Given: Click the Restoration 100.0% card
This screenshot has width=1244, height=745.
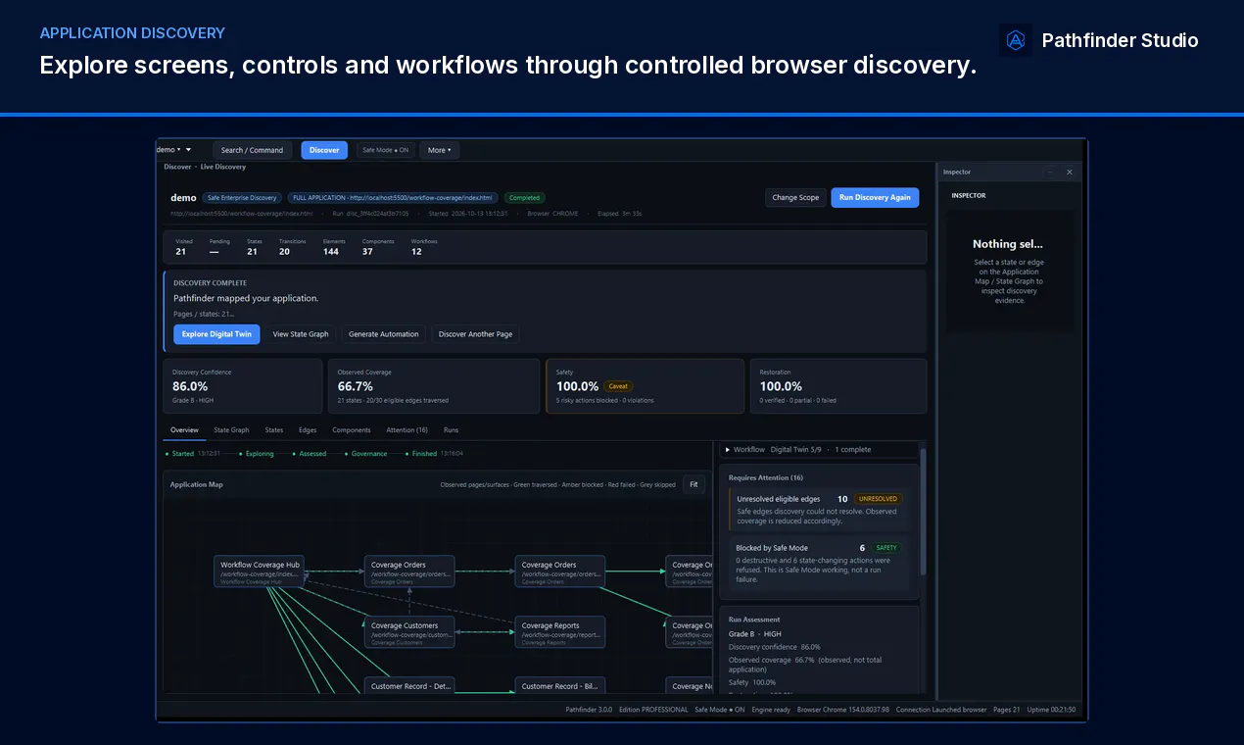Looking at the screenshot, I should coord(838,386).
